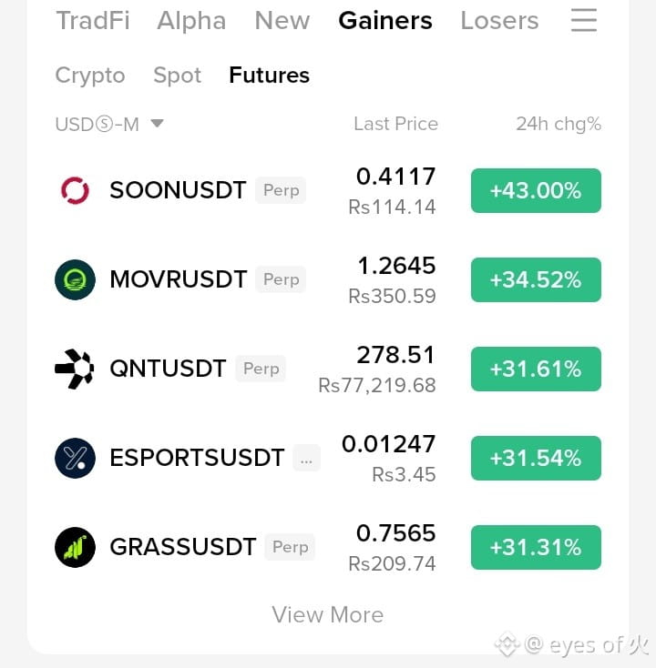Click View More link
The width and height of the screenshot is (656, 668).
(328, 614)
